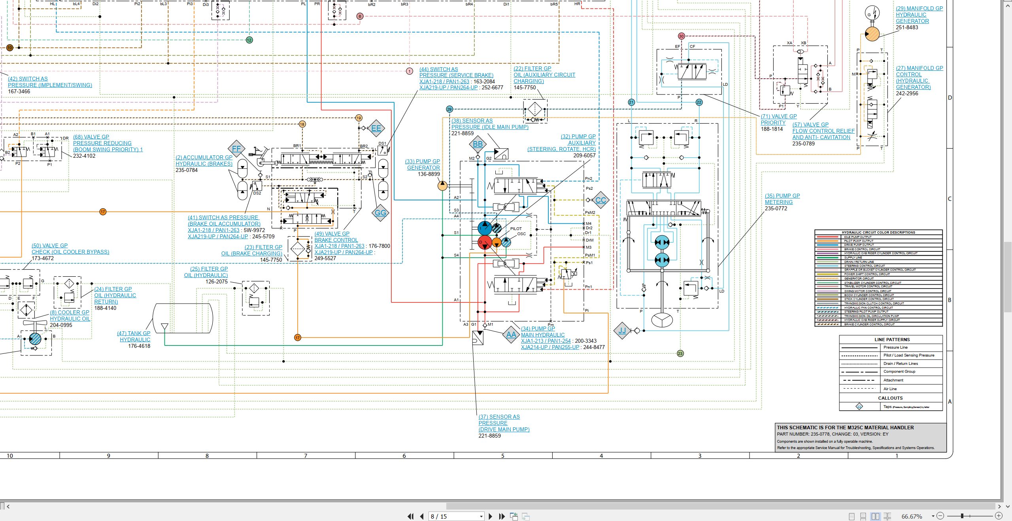Open (49) VALVE GP BRAKE CONTROL link
This screenshot has height=521, width=1012.
tap(336, 237)
